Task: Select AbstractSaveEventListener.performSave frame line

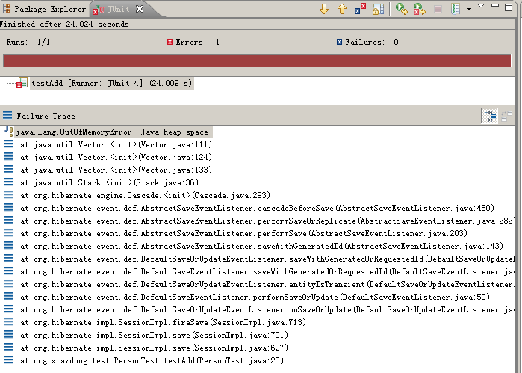Action: (243, 233)
